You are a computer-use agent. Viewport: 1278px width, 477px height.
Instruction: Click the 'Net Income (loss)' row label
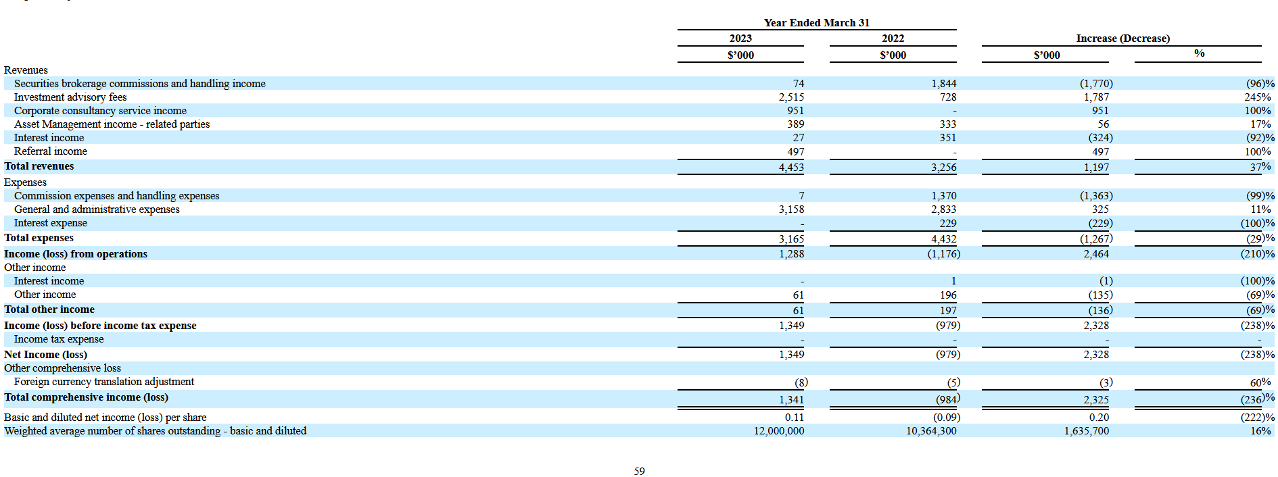point(45,355)
